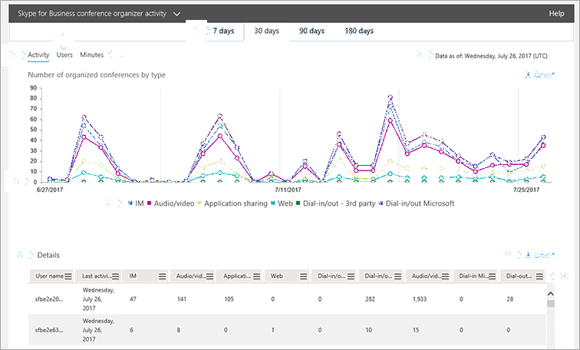Click the 6/27/2017 axis date label
This screenshot has width=580, height=350.
point(50,190)
